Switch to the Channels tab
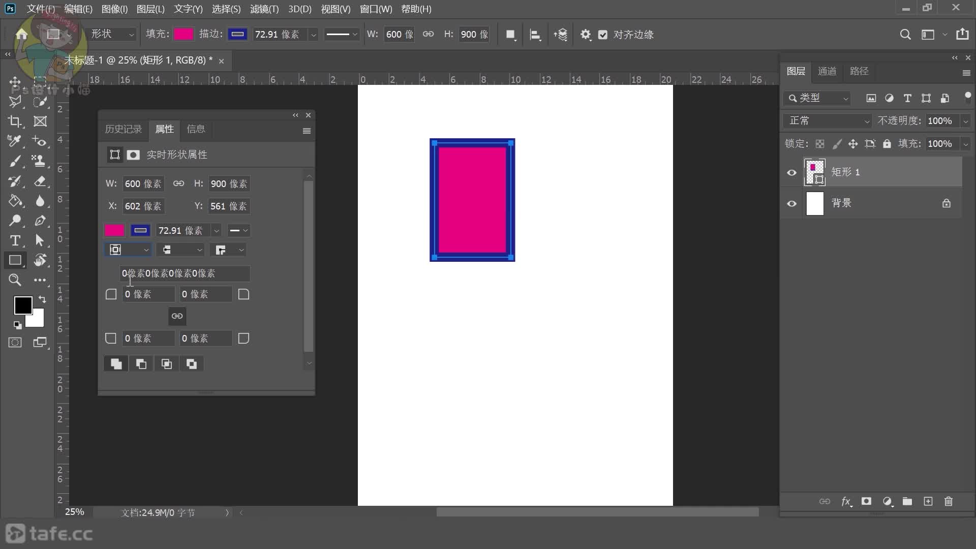Image resolution: width=976 pixels, height=549 pixels. click(x=827, y=71)
